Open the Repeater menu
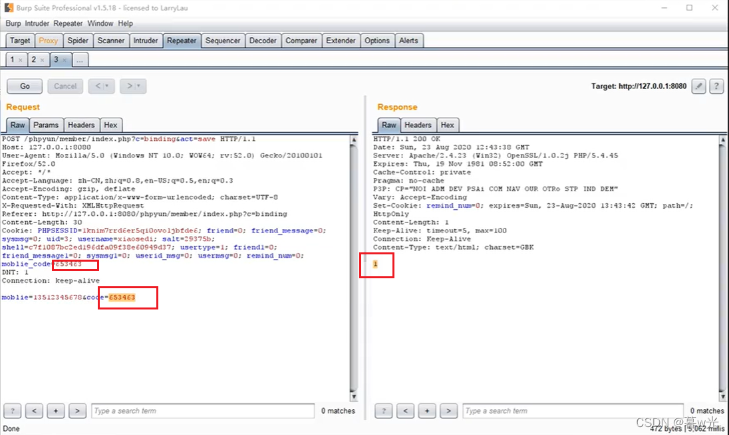 tap(68, 23)
